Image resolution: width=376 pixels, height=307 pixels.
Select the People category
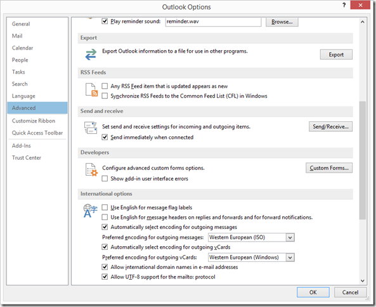[x=37, y=60]
